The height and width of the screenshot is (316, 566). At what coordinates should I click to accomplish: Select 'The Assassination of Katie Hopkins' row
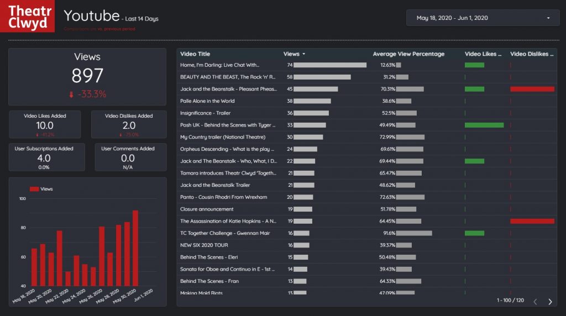point(367,221)
